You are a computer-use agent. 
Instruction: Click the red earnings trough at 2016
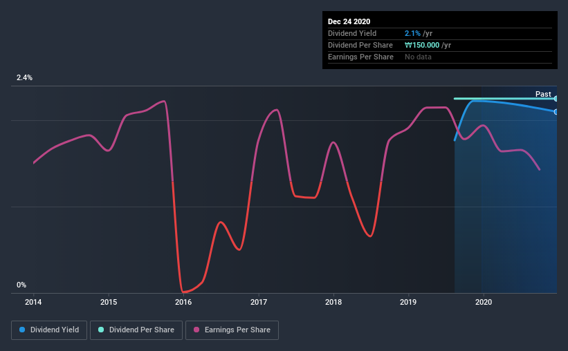click(184, 292)
